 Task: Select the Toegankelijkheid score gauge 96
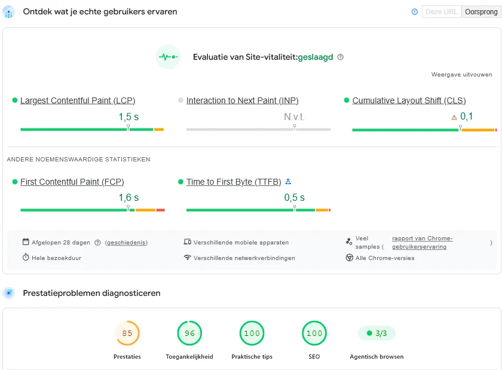click(x=189, y=333)
